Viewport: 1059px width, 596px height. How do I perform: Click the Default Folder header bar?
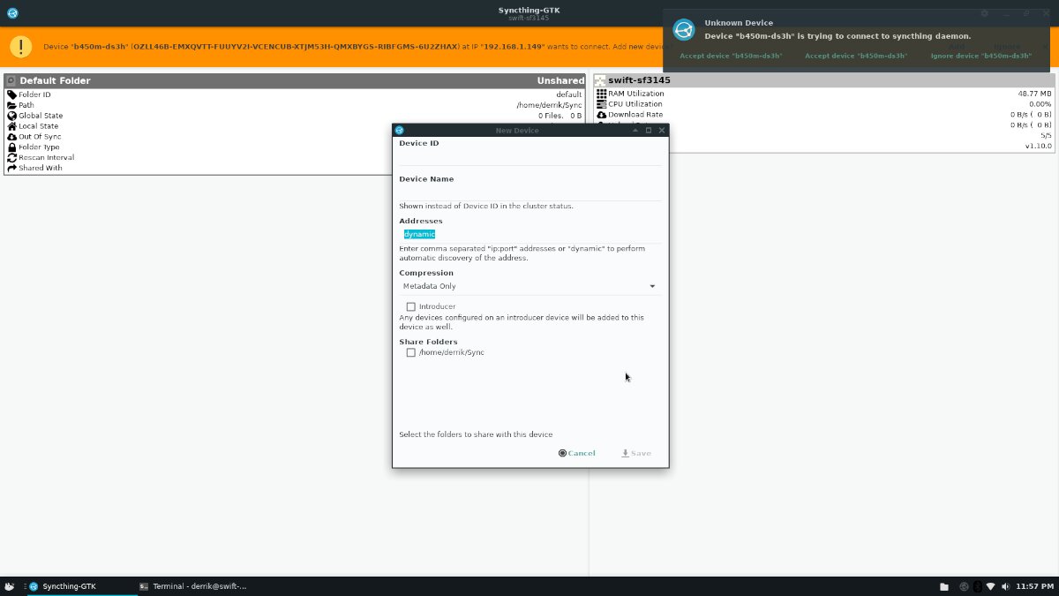tap(296, 80)
